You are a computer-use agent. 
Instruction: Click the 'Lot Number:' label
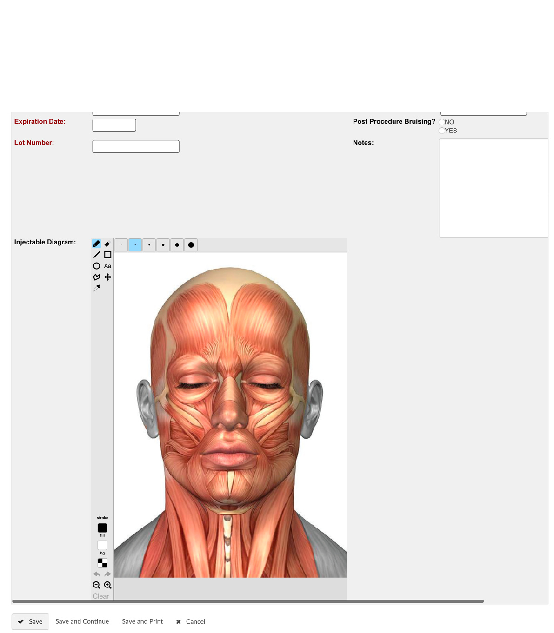coord(34,143)
